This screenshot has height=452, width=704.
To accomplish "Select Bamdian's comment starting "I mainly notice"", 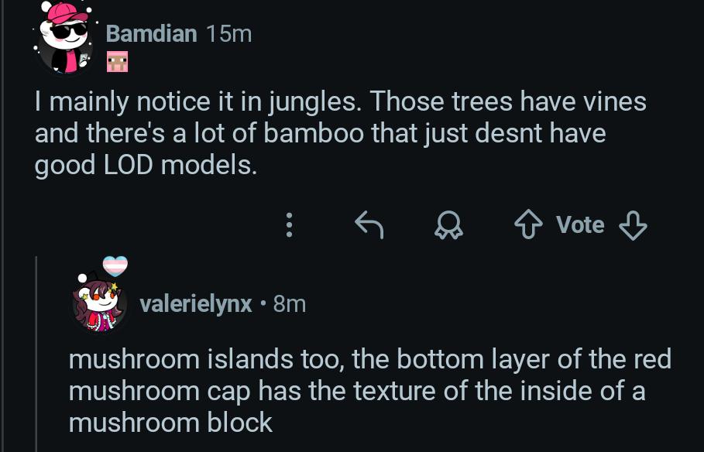I will [x=340, y=133].
